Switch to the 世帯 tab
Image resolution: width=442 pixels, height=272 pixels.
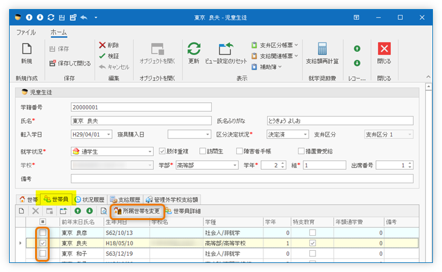[x=28, y=199]
